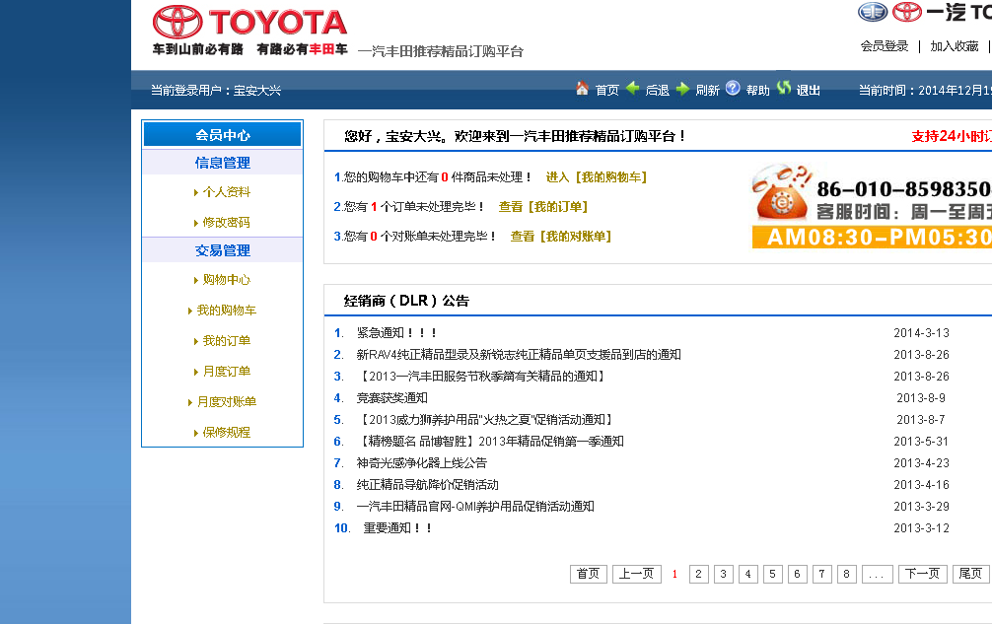Open 我的订单 in the sidebar
The width and height of the screenshot is (992, 624).
pyautogui.click(x=227, y=340)
